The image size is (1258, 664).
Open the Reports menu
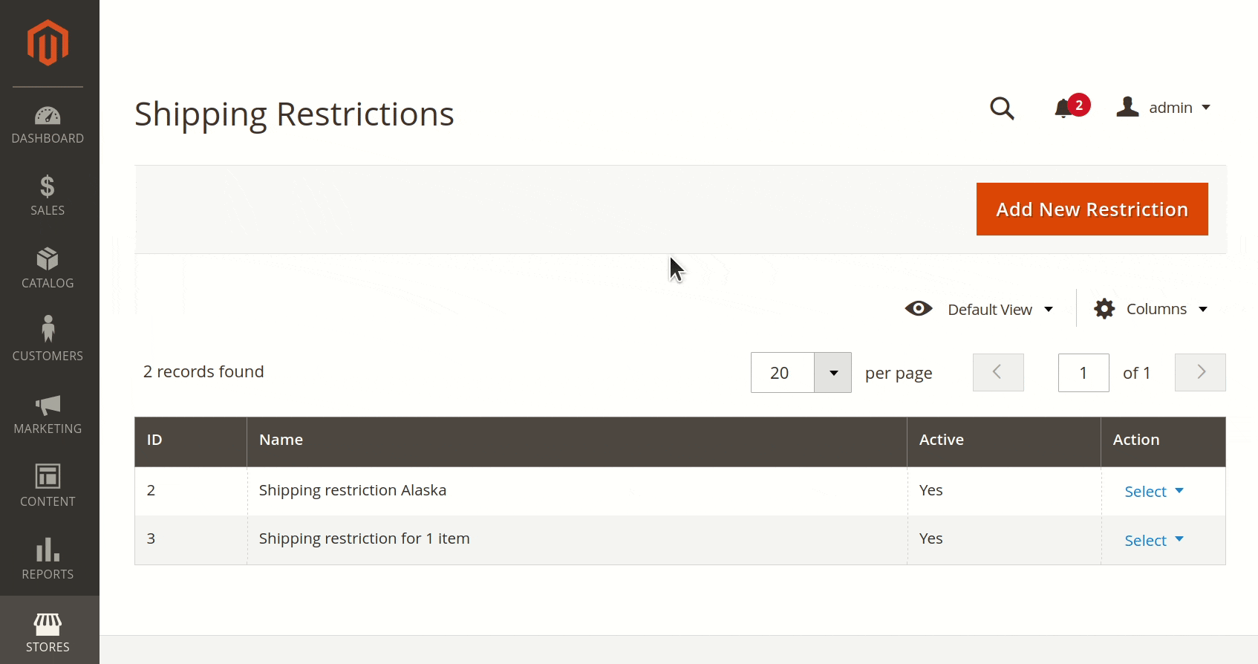tap(48, 559)
